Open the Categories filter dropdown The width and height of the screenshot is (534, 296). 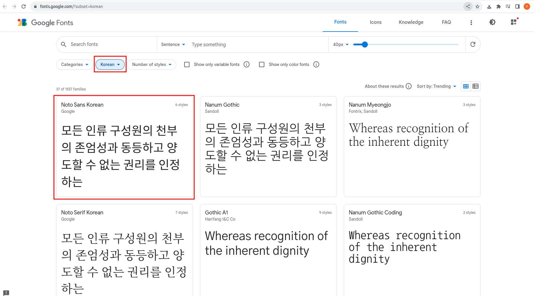75,65
